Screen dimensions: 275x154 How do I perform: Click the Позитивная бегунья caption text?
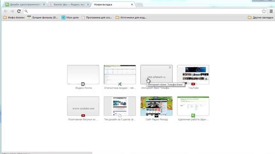[83, 119]
